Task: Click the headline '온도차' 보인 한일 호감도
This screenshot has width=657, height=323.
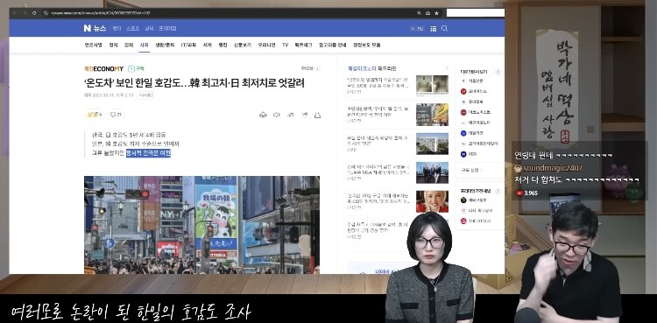Action: [x=194, y=83]
